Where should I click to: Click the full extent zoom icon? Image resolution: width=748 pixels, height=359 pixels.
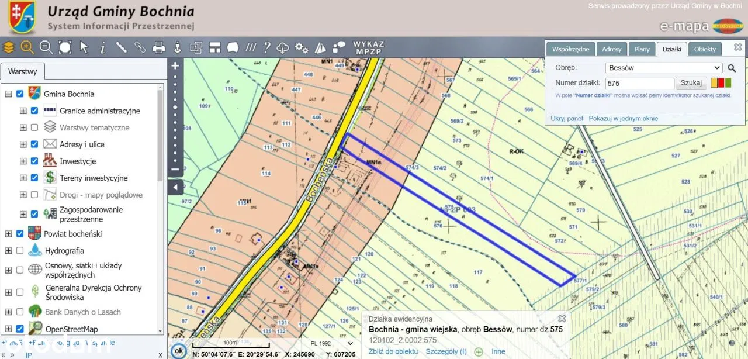65,47
